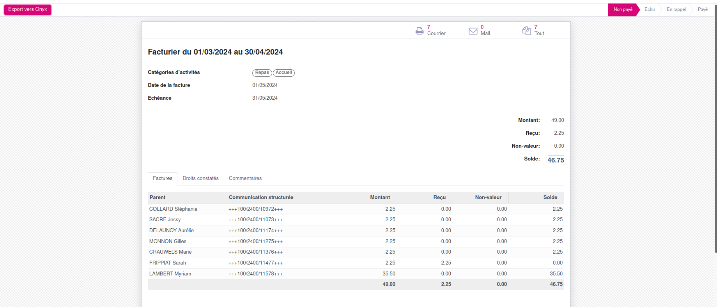Click Export vers Onyx button
The height and width of the screenshot is (307, 717).
point(28,9)
